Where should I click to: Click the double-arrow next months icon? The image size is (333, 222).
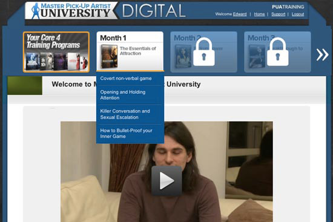pos(322,55)
